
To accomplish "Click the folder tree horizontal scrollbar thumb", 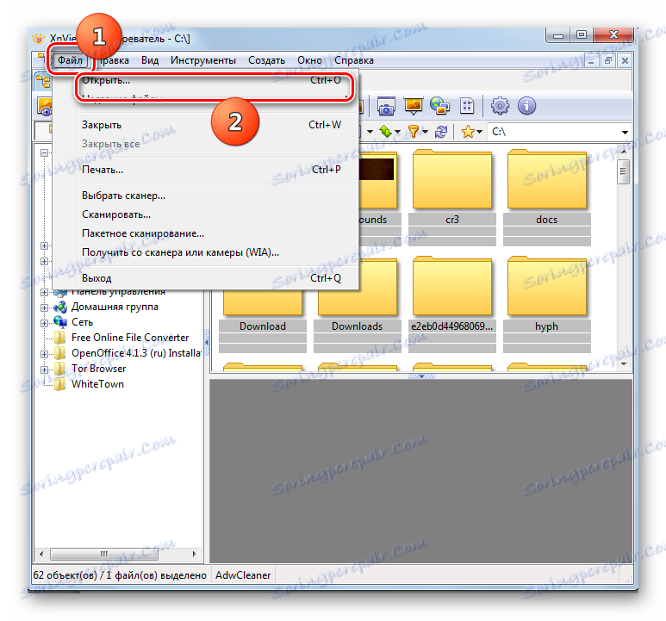I will coord(104,554).
